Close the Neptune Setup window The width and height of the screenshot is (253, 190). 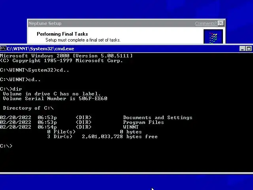point(221,23)
